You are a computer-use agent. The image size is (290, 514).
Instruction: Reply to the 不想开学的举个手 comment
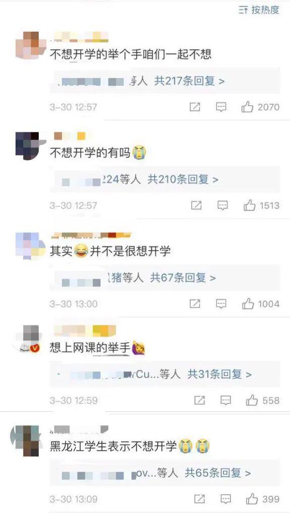click(x=221, y=107)
